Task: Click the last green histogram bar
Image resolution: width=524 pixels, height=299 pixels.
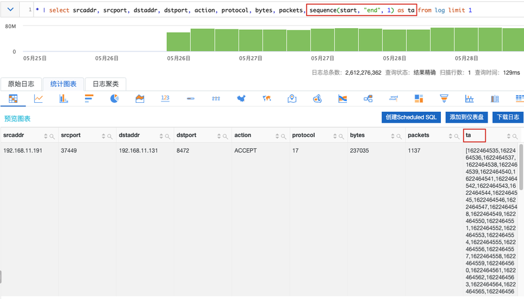Action: point(513,39)
